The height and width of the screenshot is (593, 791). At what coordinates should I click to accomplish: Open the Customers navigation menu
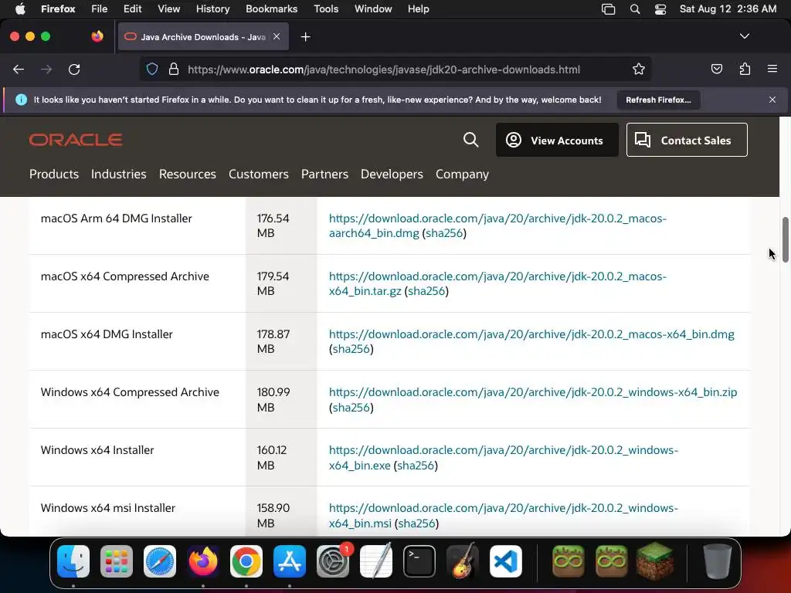tap(258, 174)
